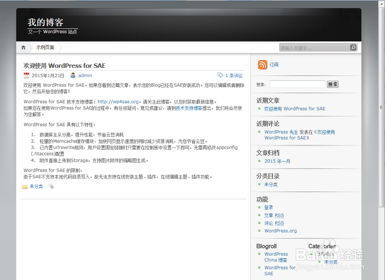Click the calendar icon beside 2015年1月21日

point(26,75)
